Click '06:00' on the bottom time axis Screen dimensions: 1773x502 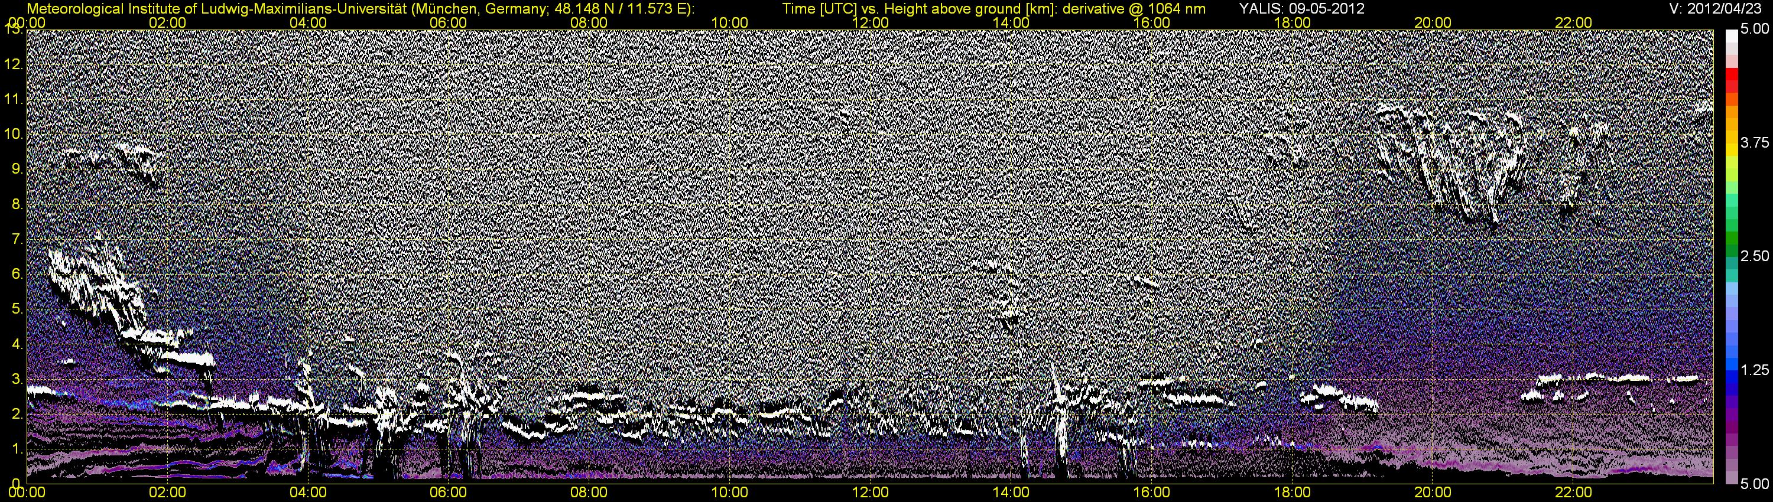pos(449,493)
